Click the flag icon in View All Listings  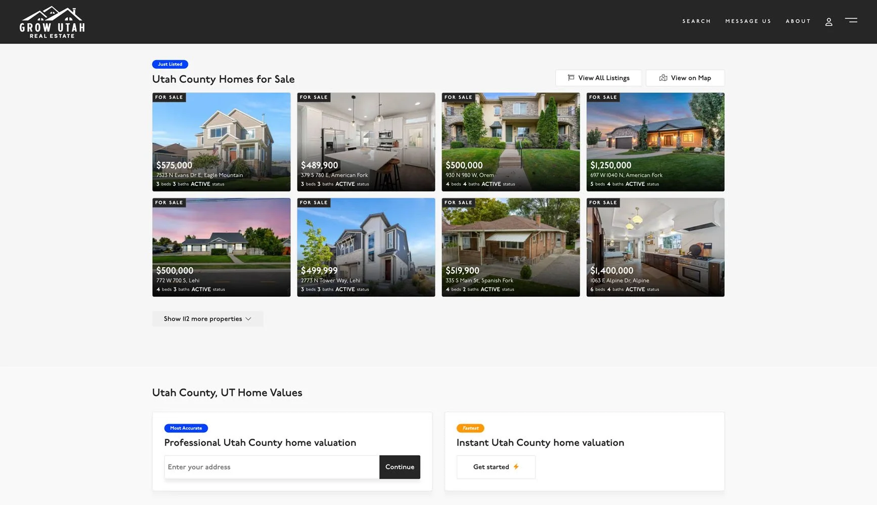click(x=571, y=78)
